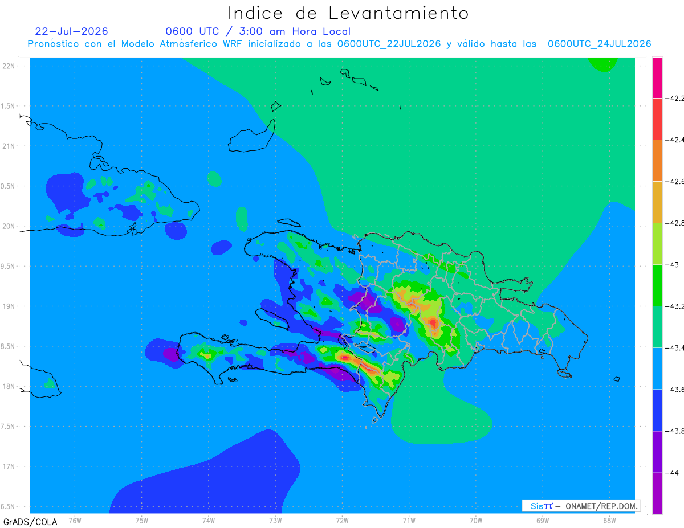Viewport: 684px width, 528px height.
Task: Choose the teal-green colorbar segment below -43.2
Action: [657, 326]
